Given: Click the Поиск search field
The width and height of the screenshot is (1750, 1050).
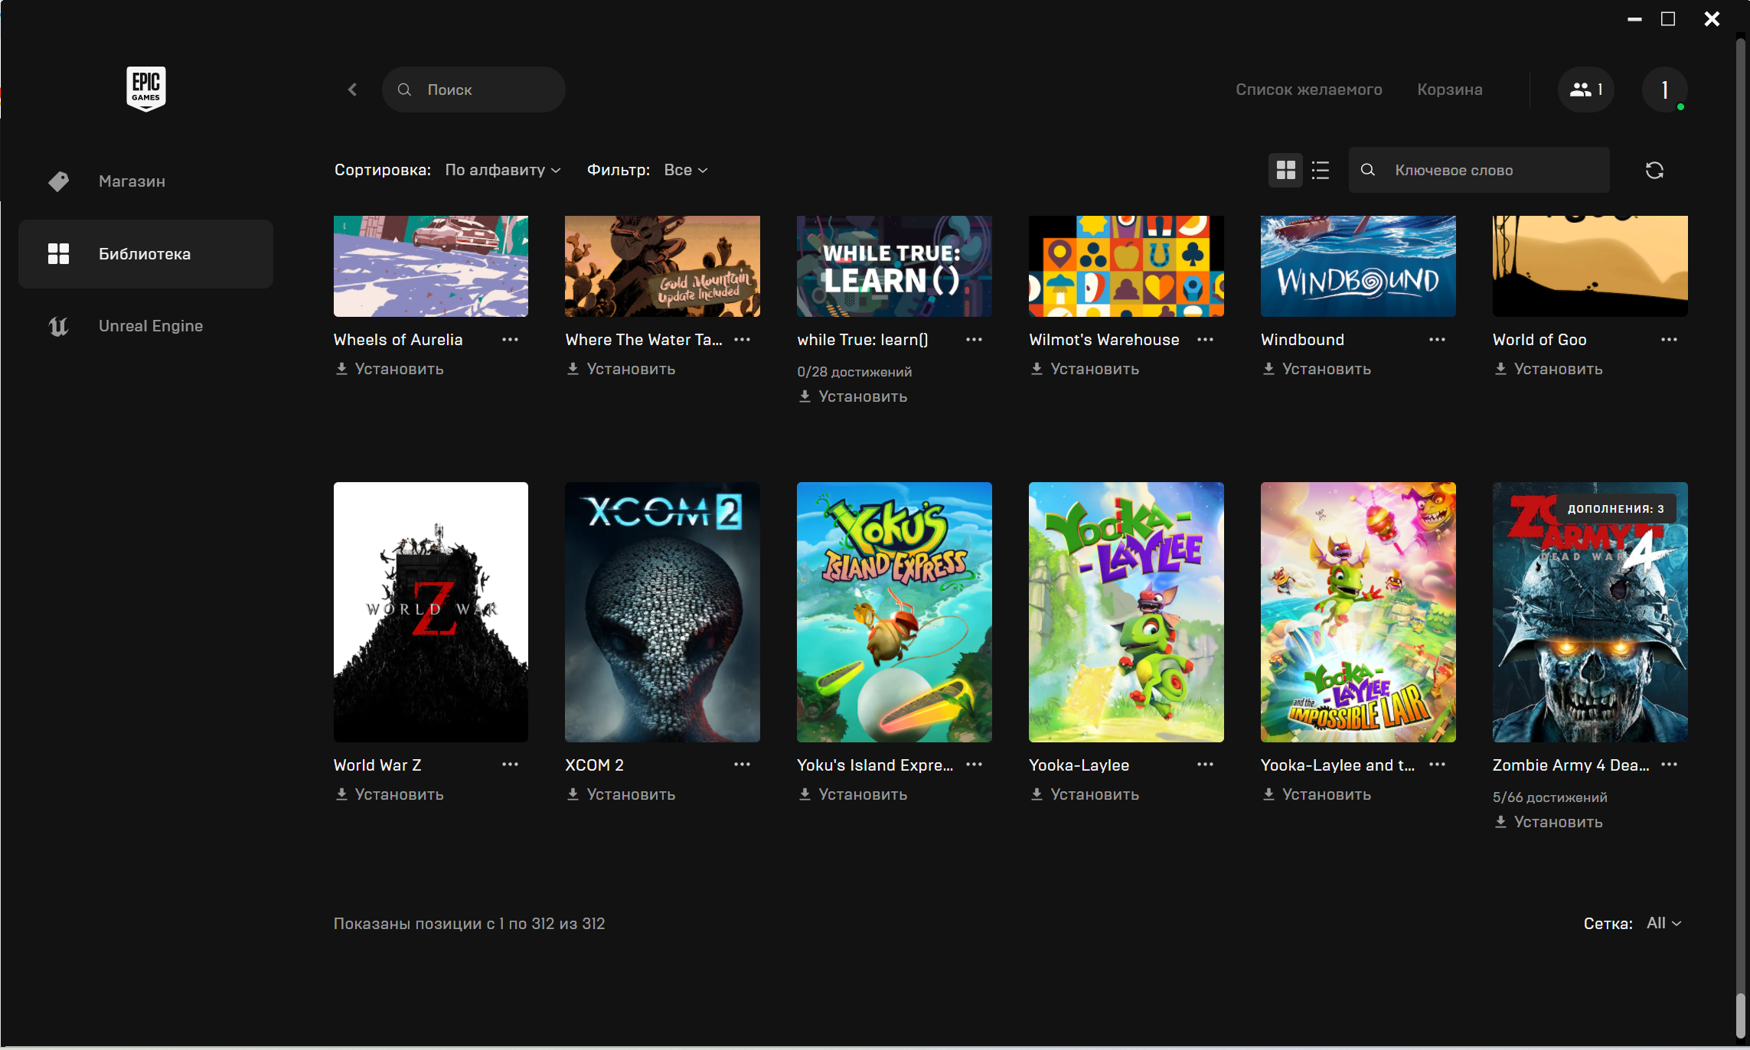Looking at the screenshot, I should (x=474, y=90).
